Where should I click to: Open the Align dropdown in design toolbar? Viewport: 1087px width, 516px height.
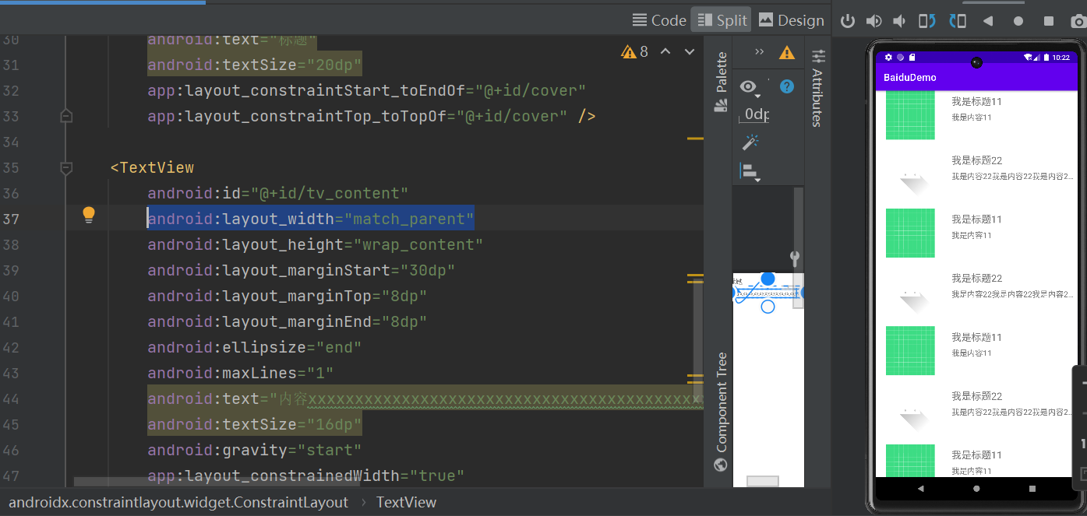click(750, 172)
